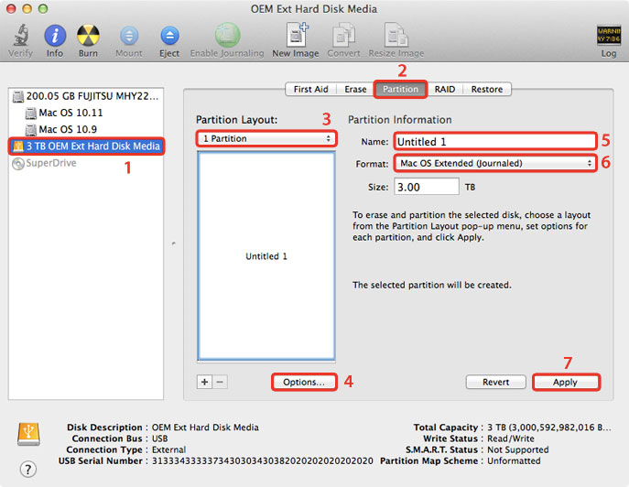The height and width of the screenshot is (487, 629).
Task: Switch to the First Aid tab
Action: (x=310, y=90)
